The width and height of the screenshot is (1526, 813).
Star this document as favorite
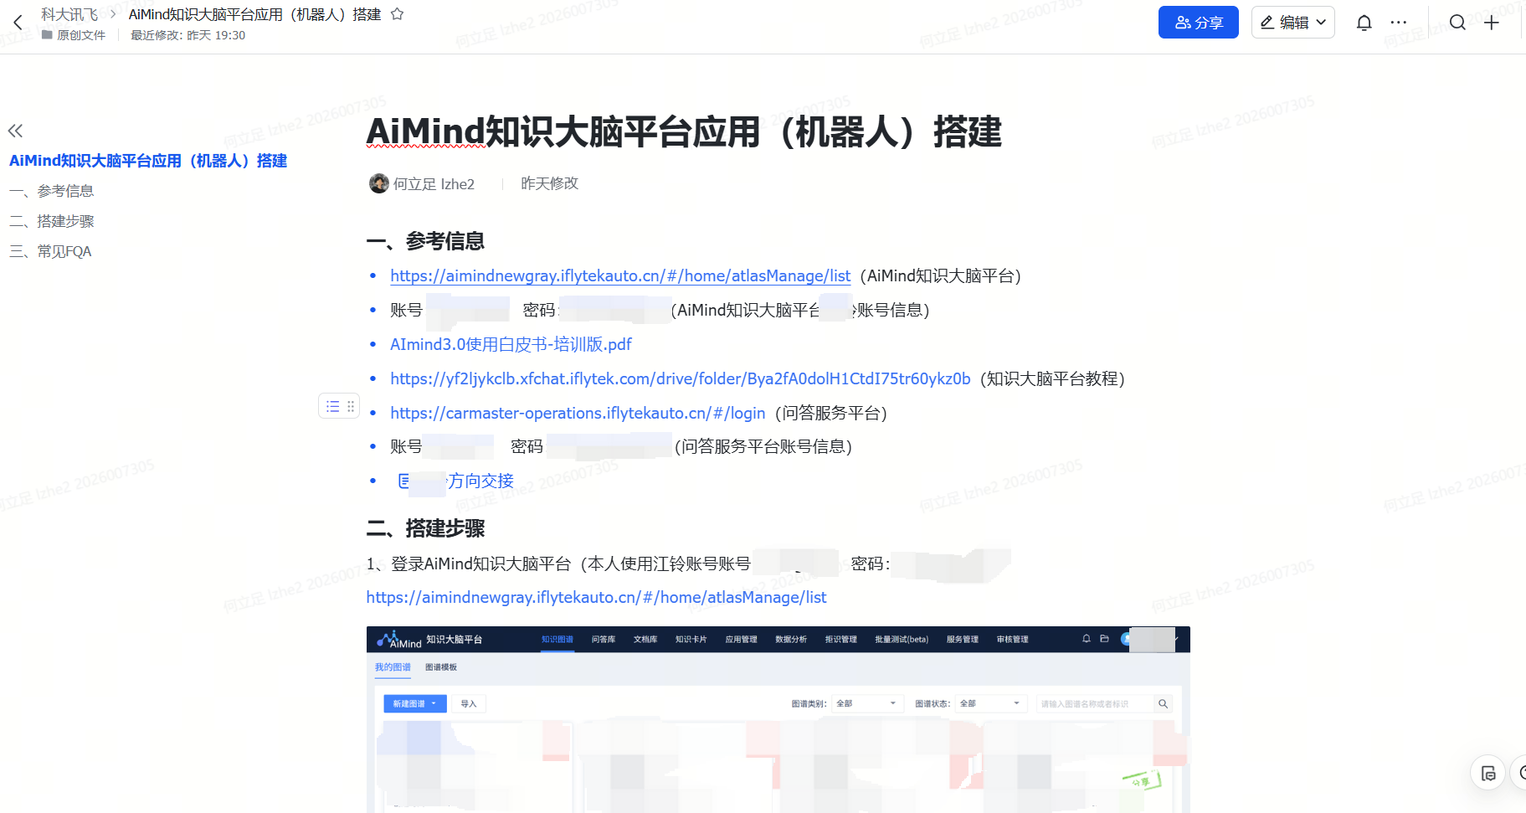click(398, 14)
